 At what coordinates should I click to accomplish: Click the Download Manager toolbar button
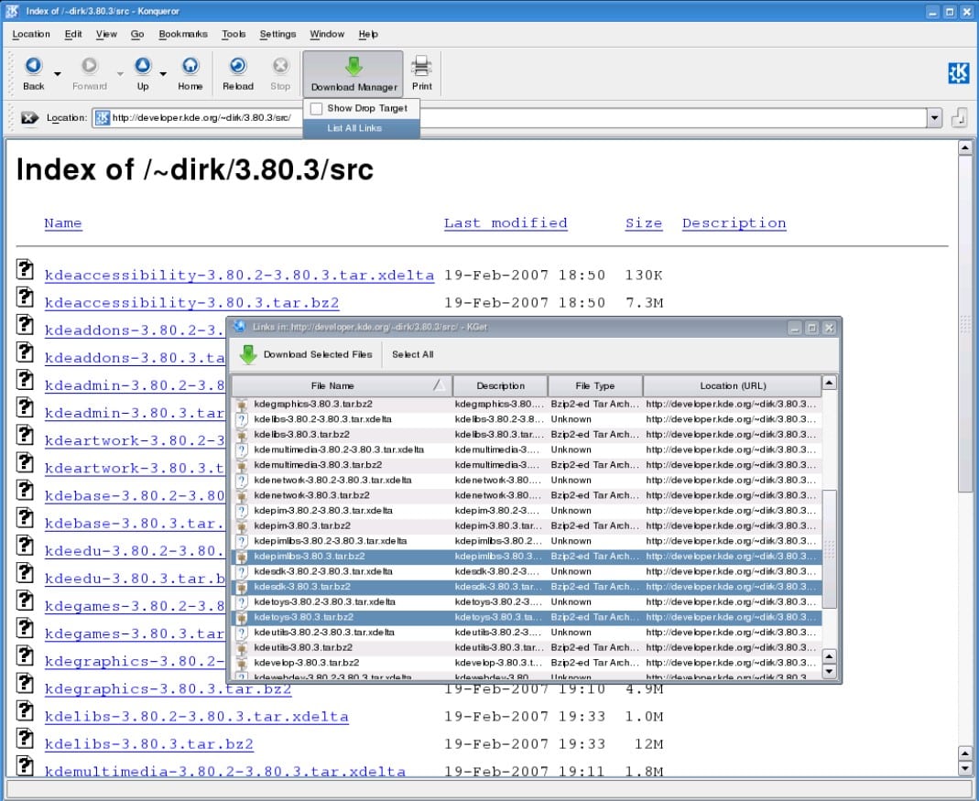tap(354, 74)
